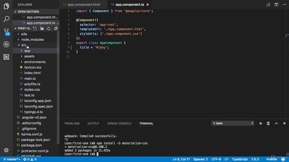Viewport: 289px width, 162px height.
Task: Change language mode TypeScript
Action: (240, 159)
